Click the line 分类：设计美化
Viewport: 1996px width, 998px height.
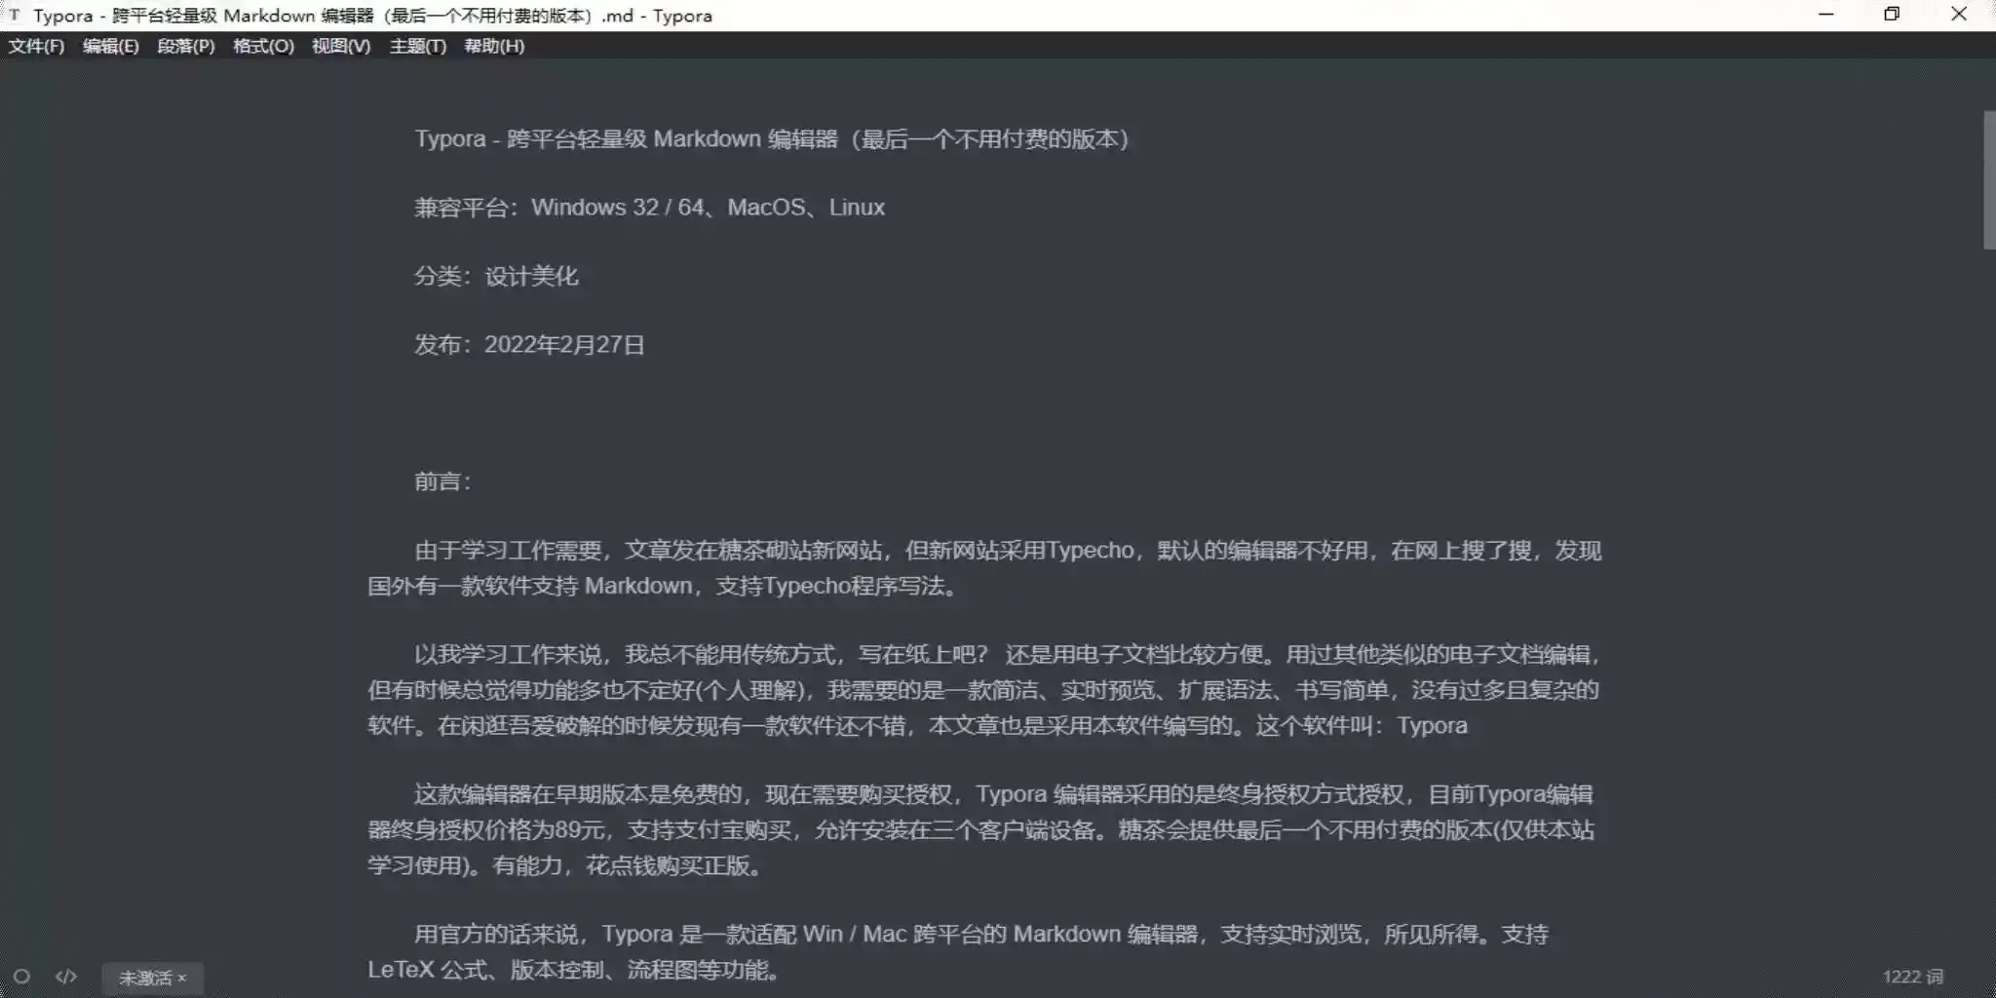pos(496,276)
